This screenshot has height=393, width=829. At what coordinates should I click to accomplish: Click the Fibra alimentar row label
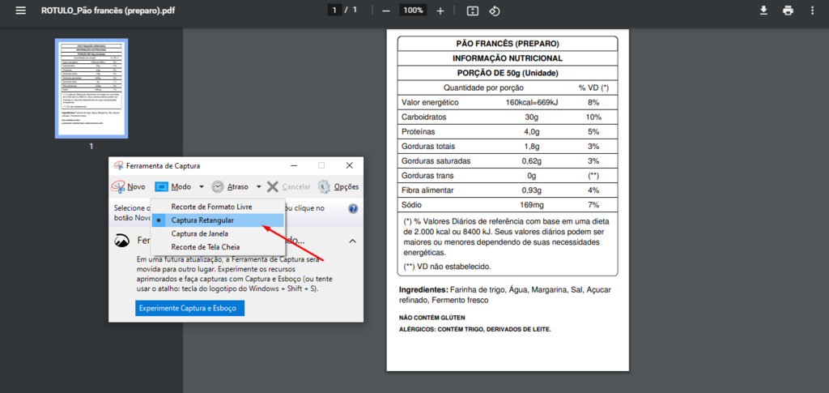[x=427, y=190]
